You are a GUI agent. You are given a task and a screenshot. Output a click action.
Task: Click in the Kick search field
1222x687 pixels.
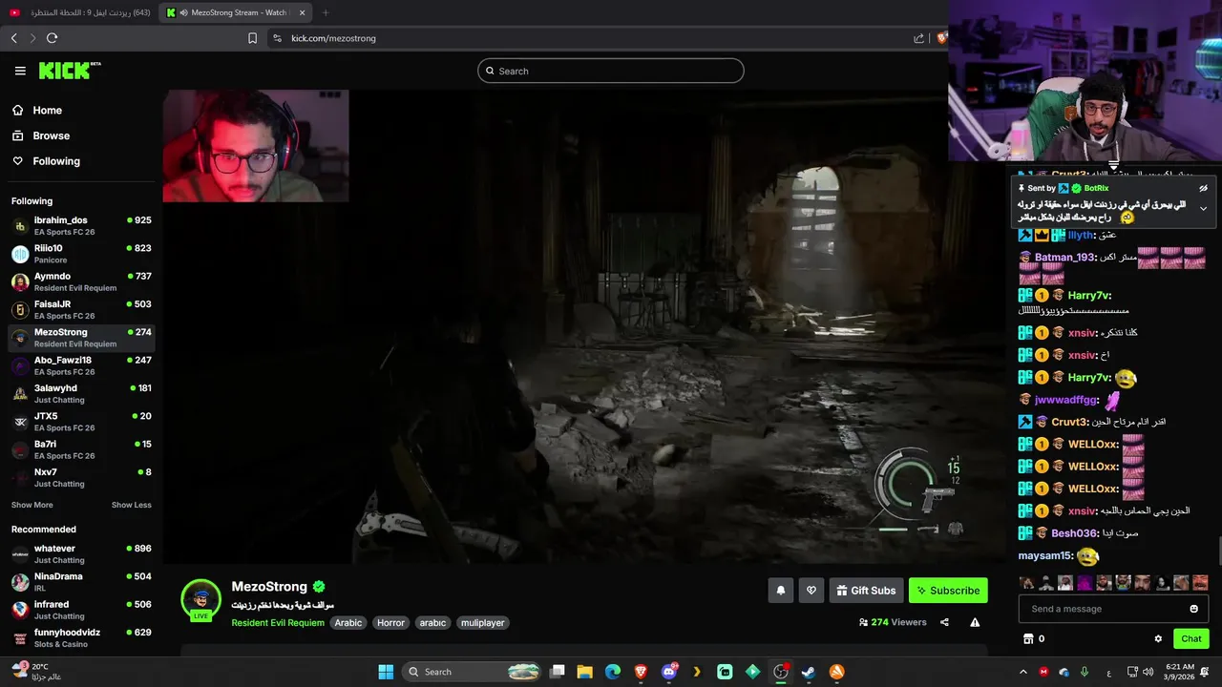pyautogui.click(x=611, y=71)
